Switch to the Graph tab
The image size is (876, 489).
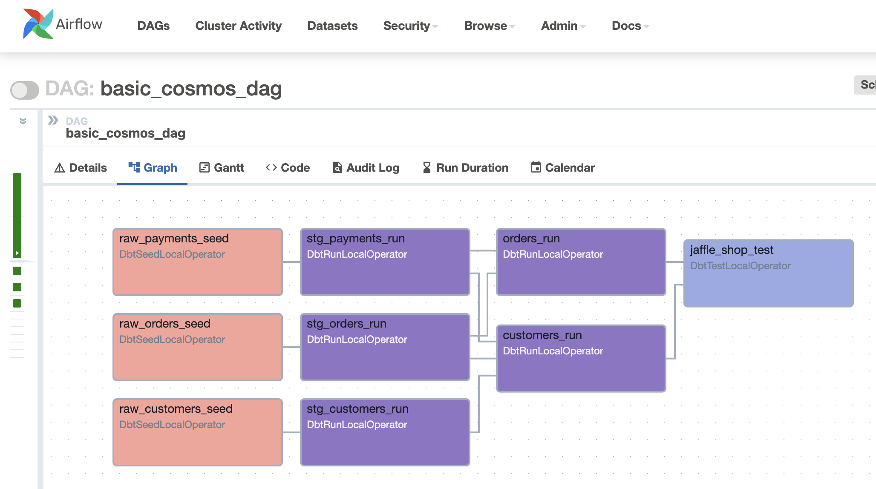tap(153, 168)
